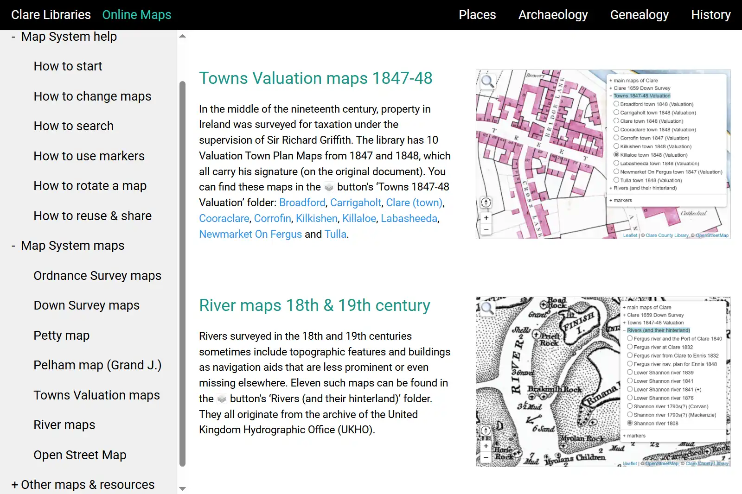The image size is (742, 494).
Task: Go to Clare Libraries home link
Action: tap(51, 15)
